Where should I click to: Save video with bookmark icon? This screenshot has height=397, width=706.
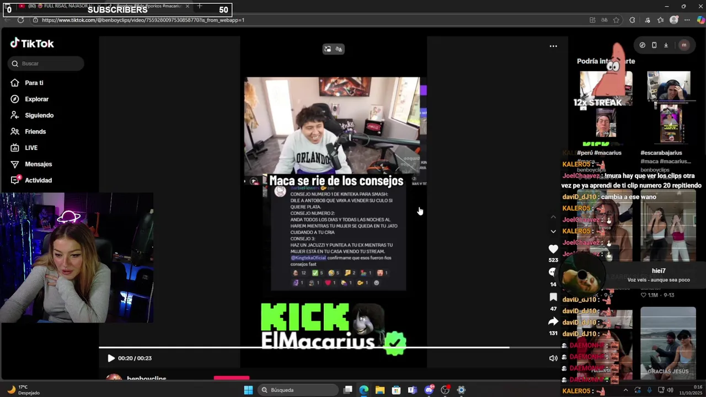pos(553,297)
